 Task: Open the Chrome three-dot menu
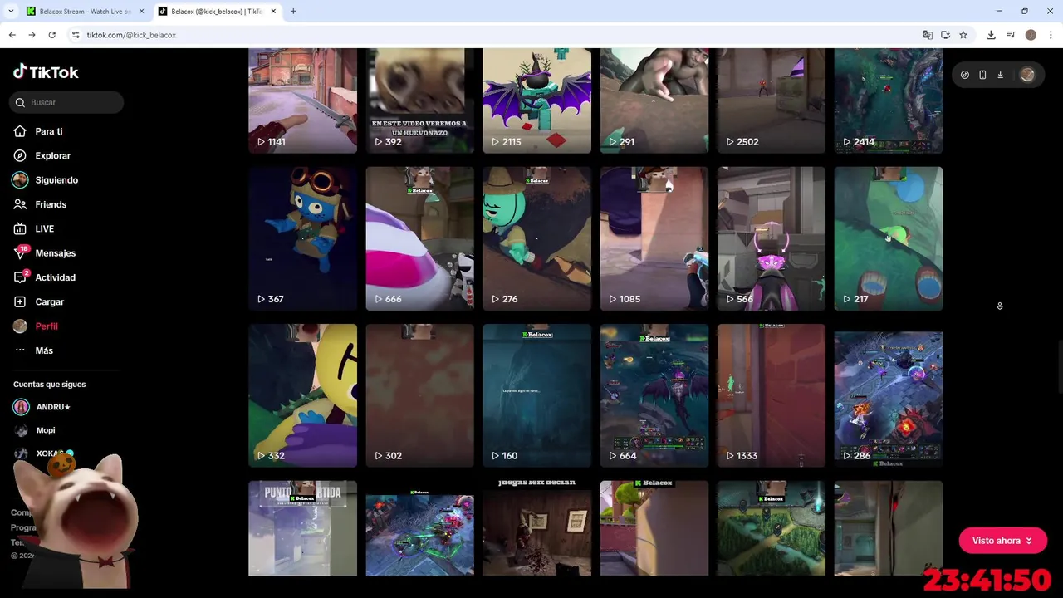tap(1051, 35)
